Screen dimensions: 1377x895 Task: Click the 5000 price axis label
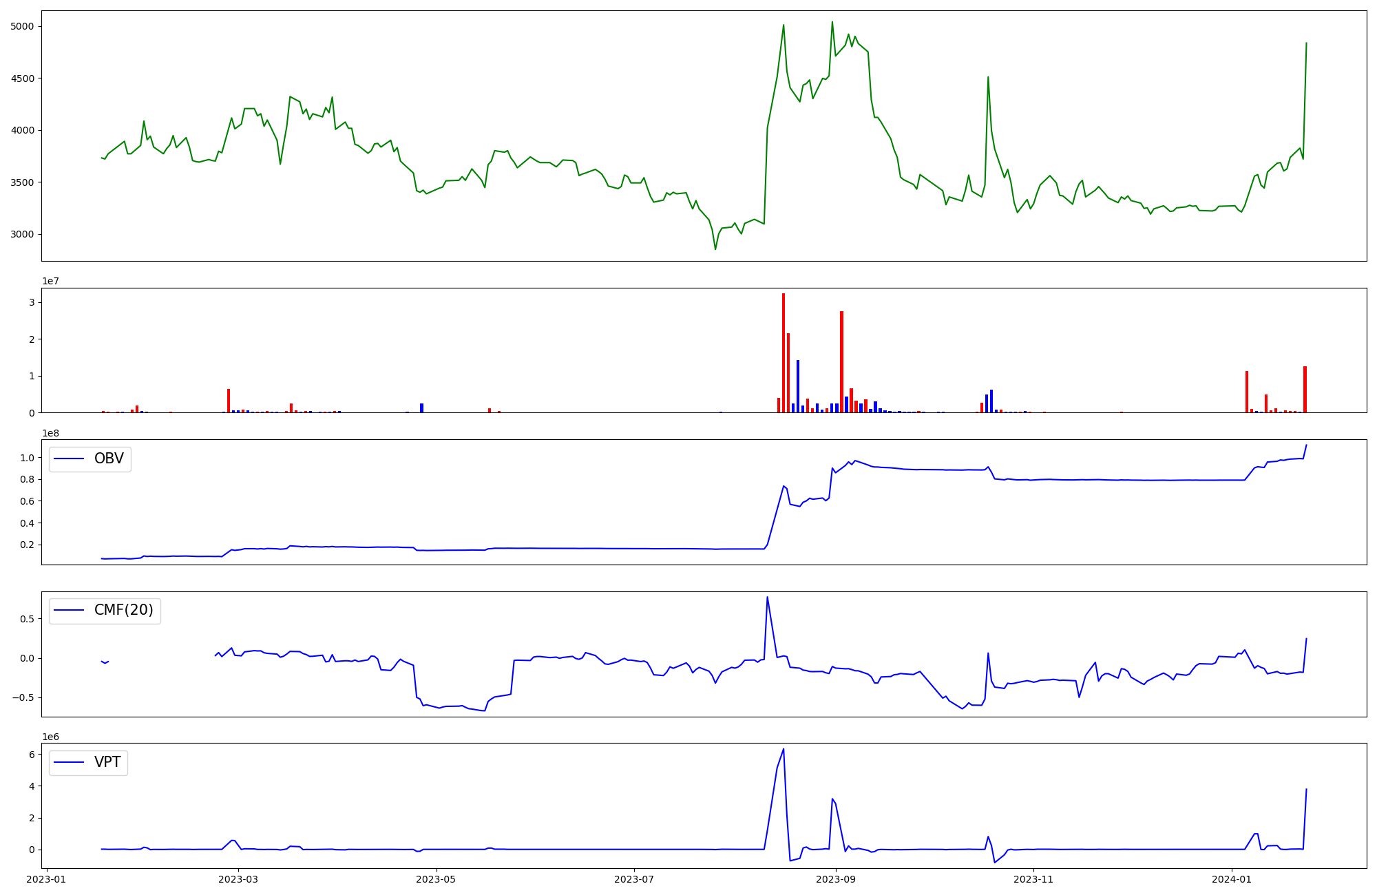[23, 27]
